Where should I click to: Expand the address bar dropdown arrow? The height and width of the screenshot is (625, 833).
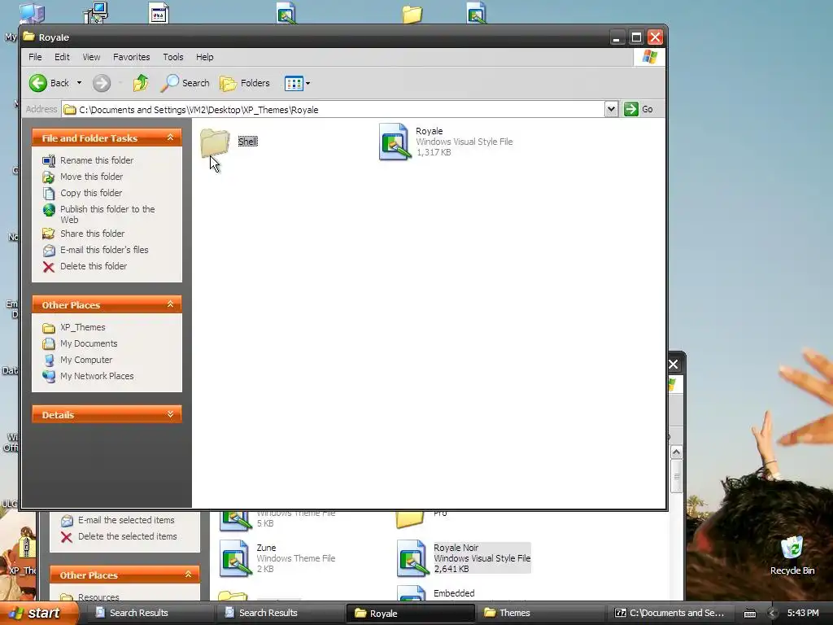point(611,110)
